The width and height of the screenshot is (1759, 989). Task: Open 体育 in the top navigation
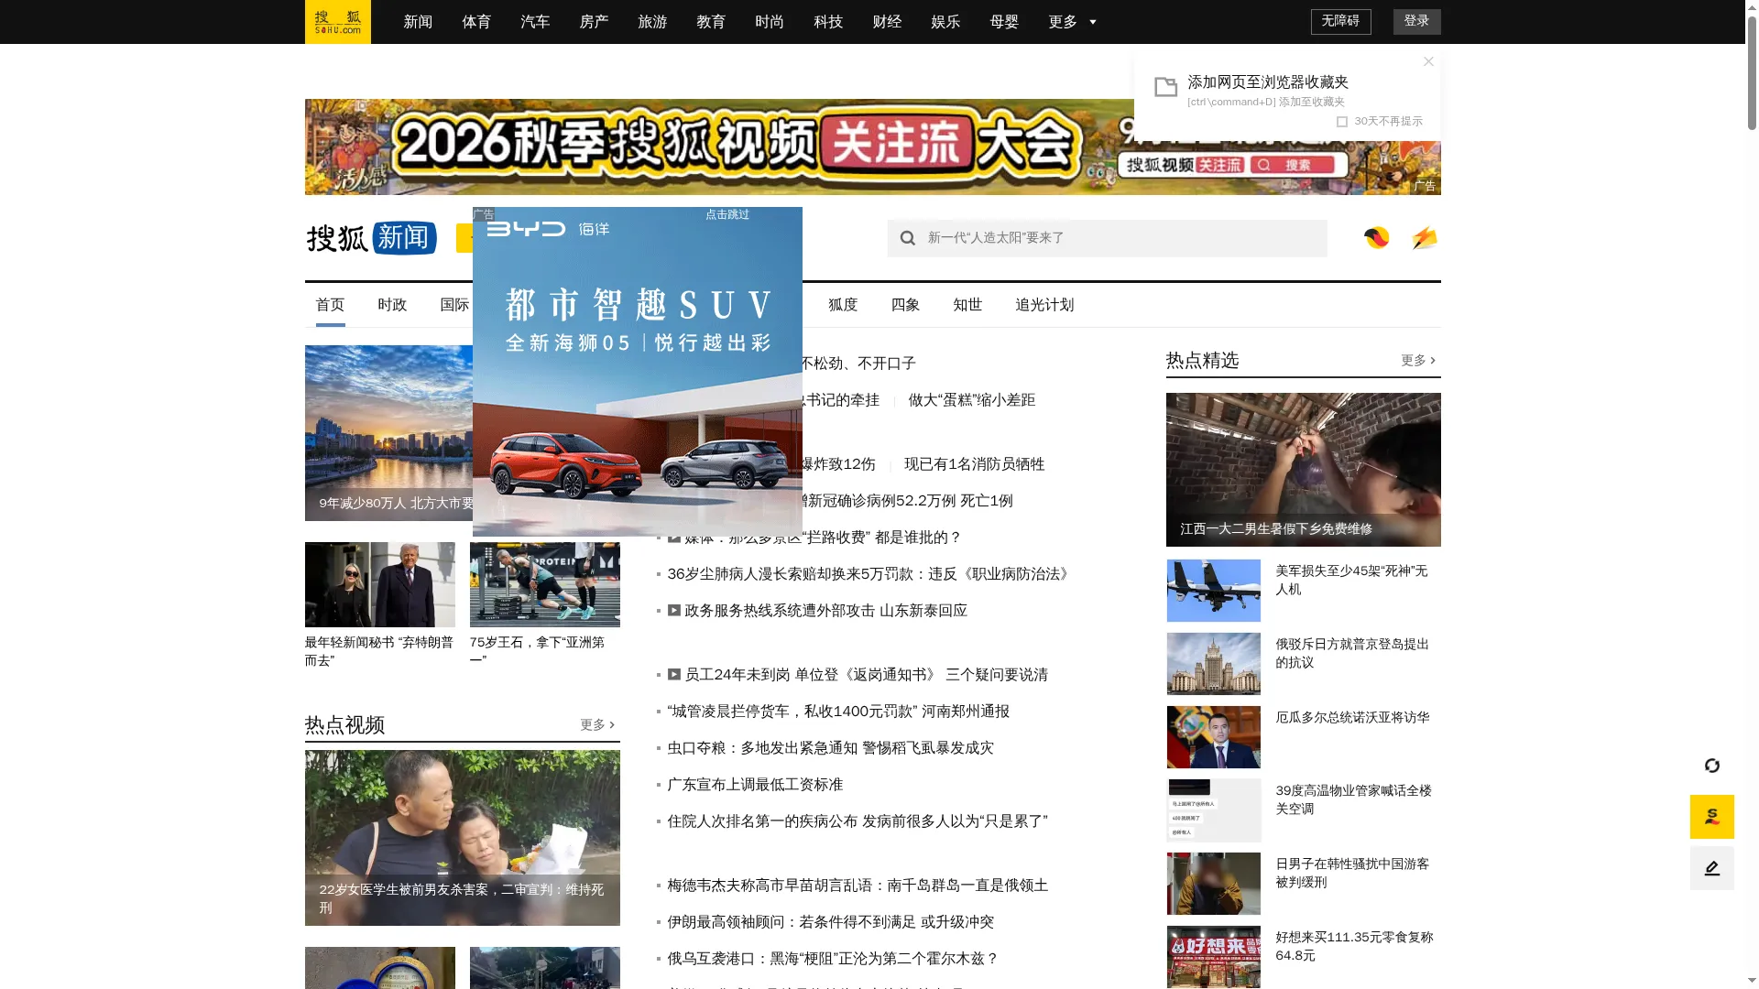pos(476,22)
